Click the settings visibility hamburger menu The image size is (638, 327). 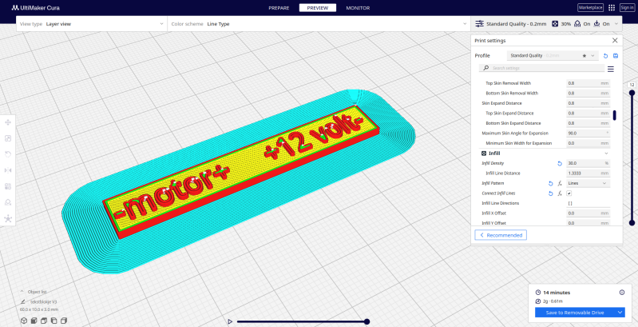611,70
